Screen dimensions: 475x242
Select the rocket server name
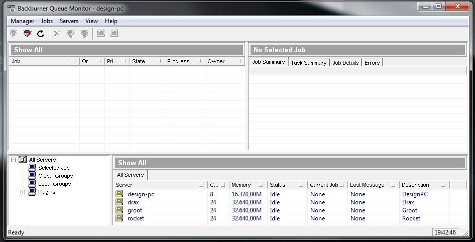[136, 218]
